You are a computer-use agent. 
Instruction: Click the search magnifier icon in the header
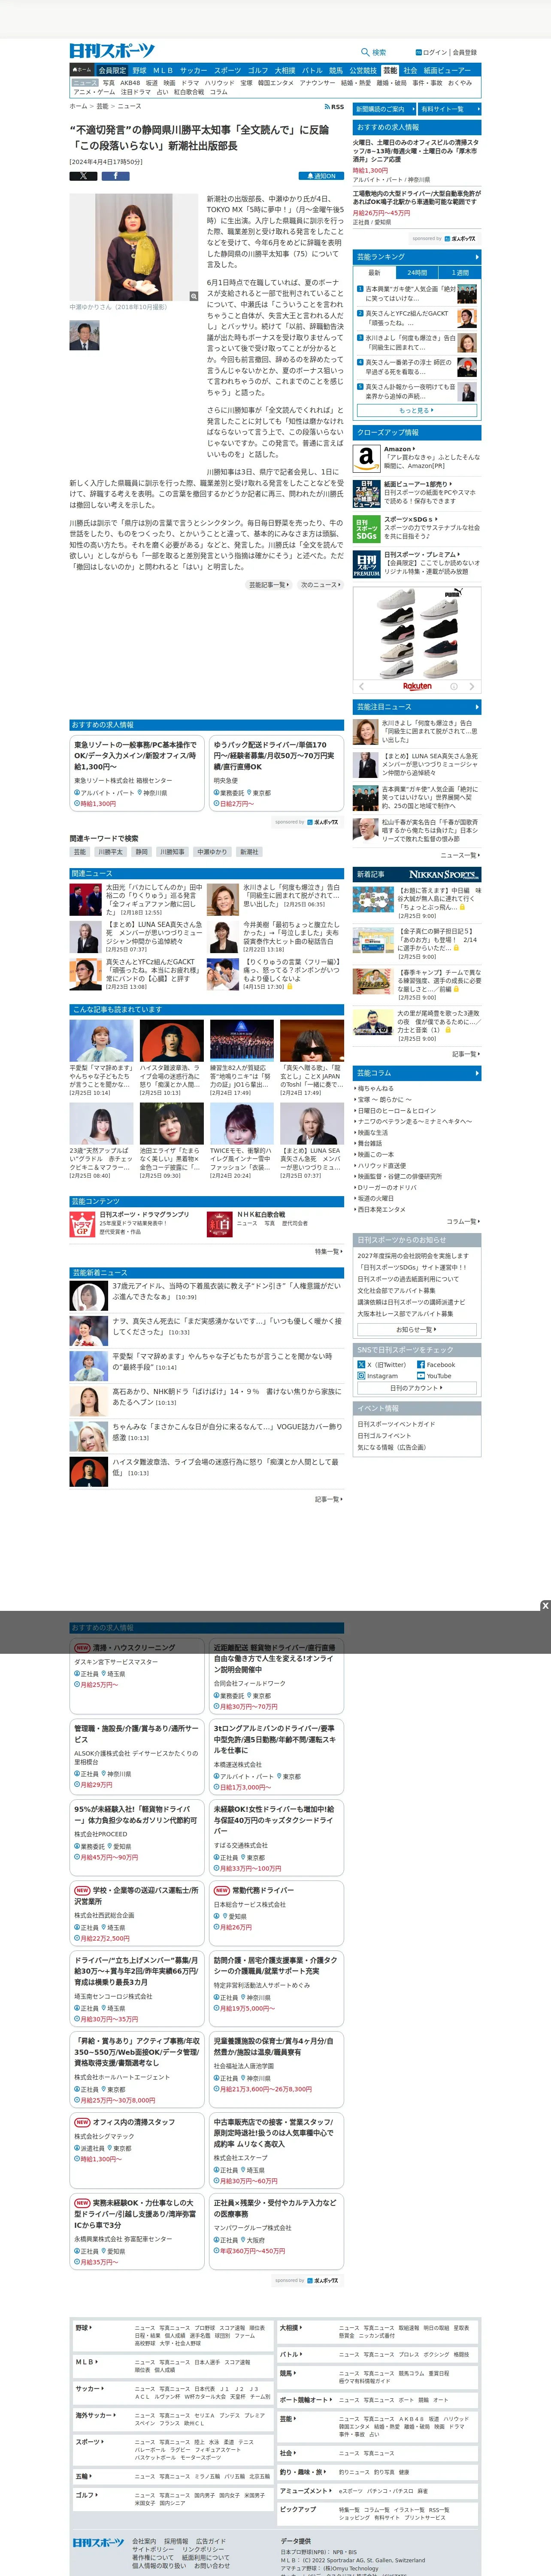[365, 52]
